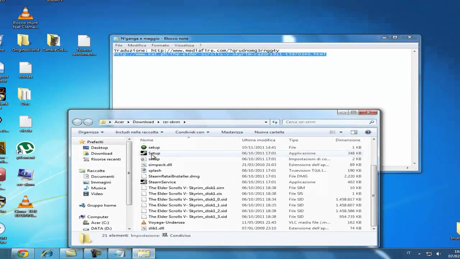Open Desktop under Preferiti
The image size is (460, 259).
(x=99, y=147)
